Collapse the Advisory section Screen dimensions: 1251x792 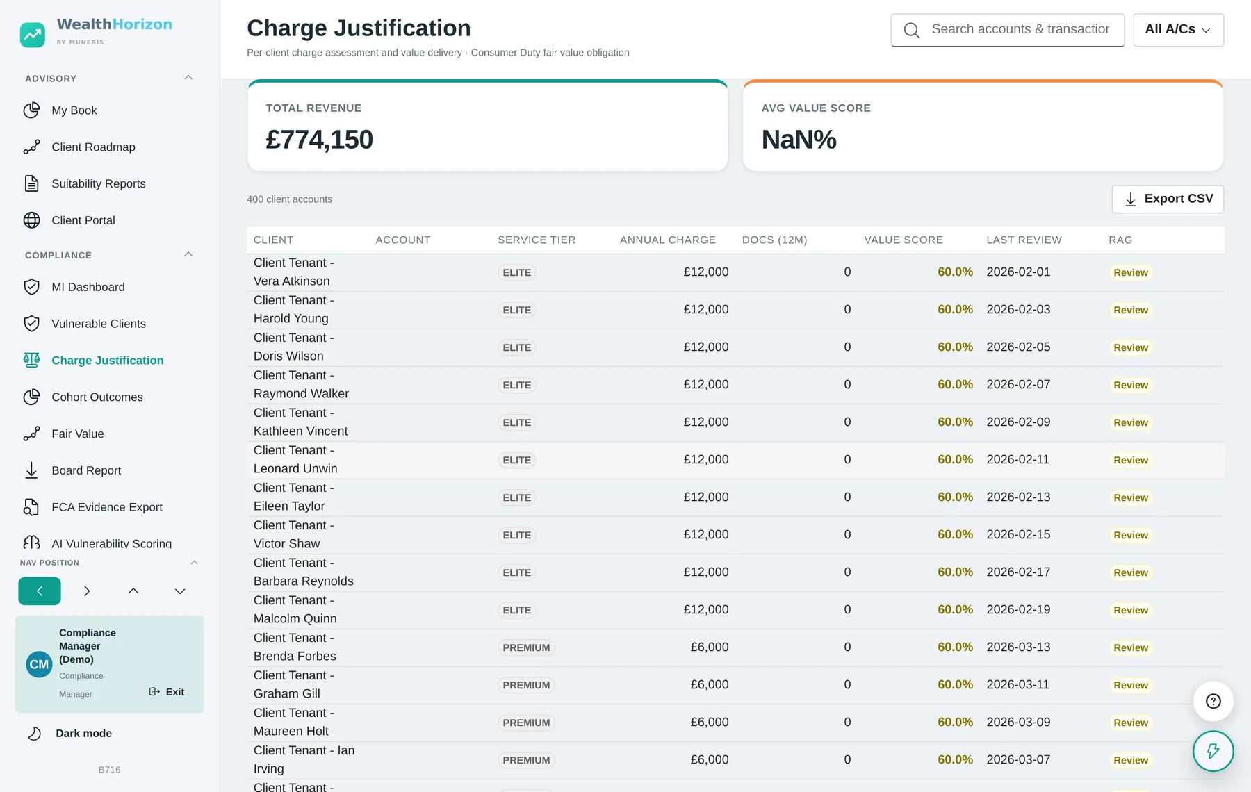point(188,78)
